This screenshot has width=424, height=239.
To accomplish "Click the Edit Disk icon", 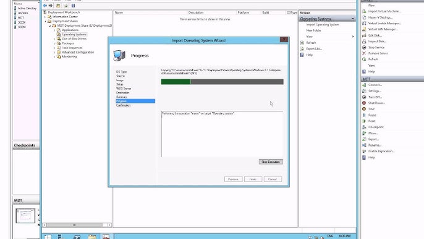I will pos(364,35).
